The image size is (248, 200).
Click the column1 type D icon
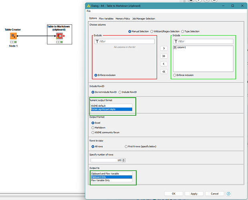click(x=175, y=48)
